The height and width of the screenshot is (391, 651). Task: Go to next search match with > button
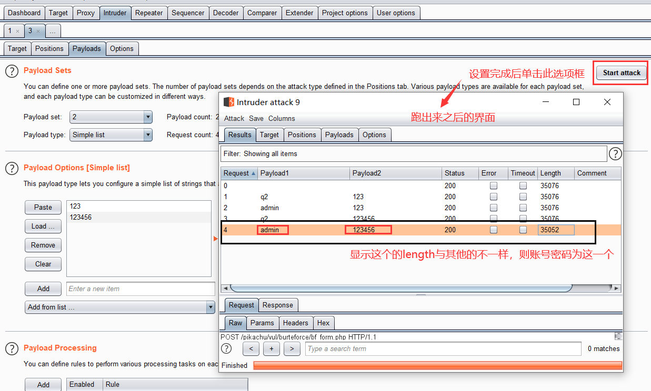click(x=292, y=348)
